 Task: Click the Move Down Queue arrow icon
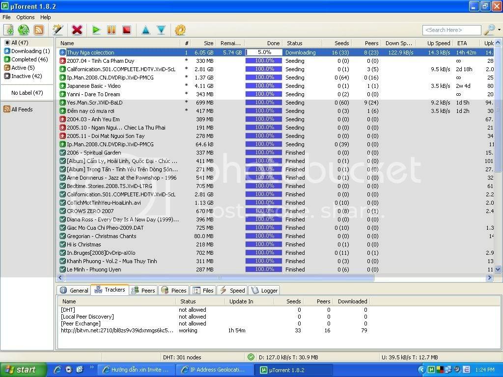coord(161,30)
